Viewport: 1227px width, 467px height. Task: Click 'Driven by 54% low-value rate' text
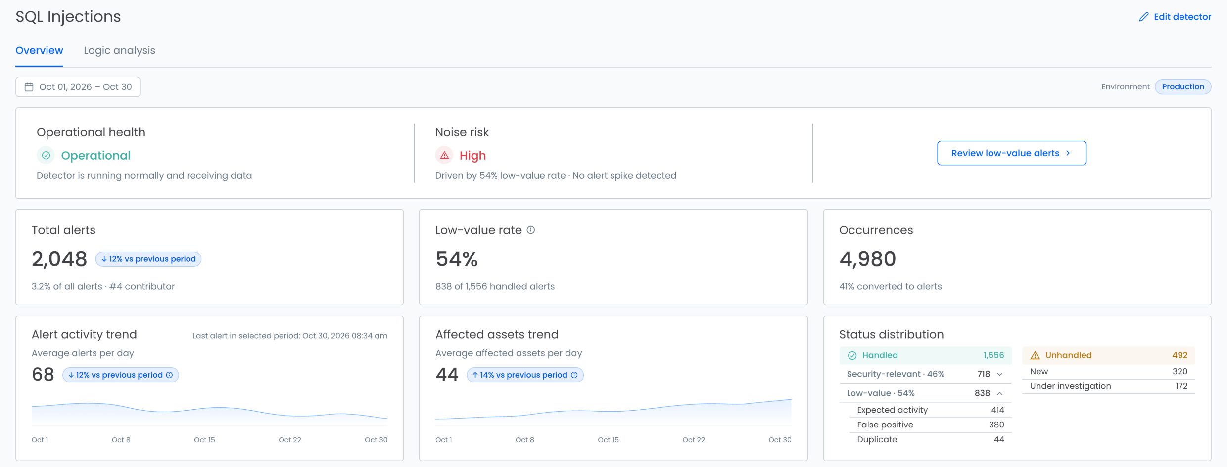500,176
